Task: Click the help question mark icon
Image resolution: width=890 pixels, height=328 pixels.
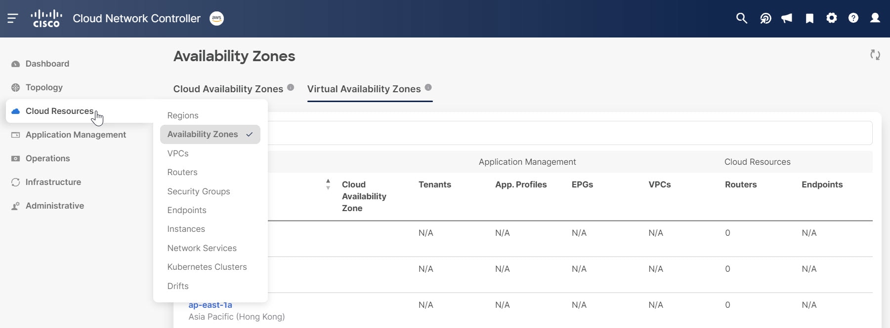Action: click(853, 18)
